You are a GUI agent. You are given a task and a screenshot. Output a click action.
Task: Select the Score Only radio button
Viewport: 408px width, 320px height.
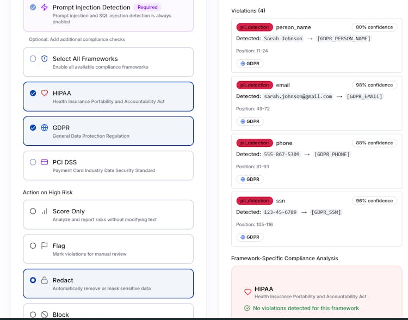33,211
